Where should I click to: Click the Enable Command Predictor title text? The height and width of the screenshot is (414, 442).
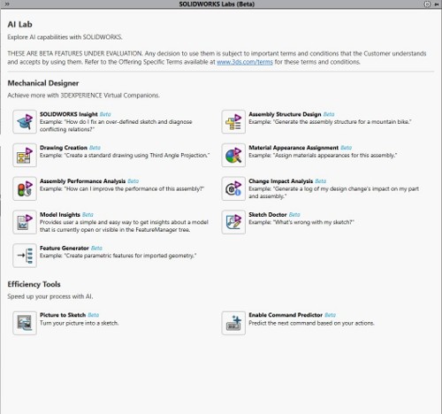click(x=286, y=315)
